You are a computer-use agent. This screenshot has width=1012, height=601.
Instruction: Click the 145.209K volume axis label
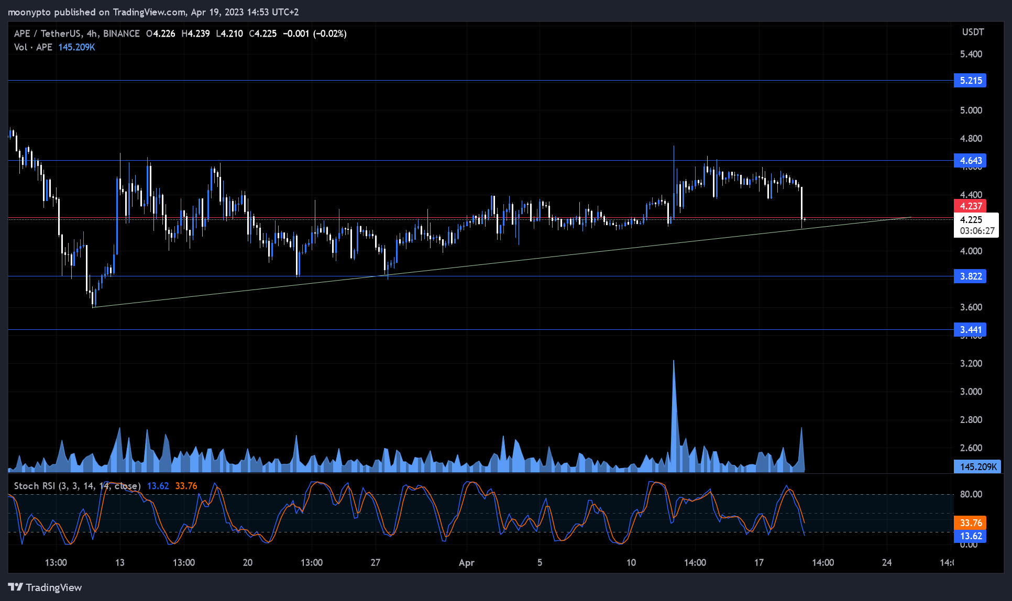coord(977,466)
